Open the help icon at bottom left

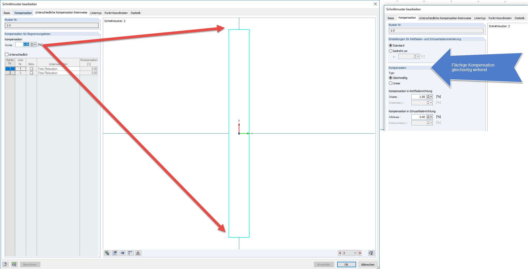5,264
